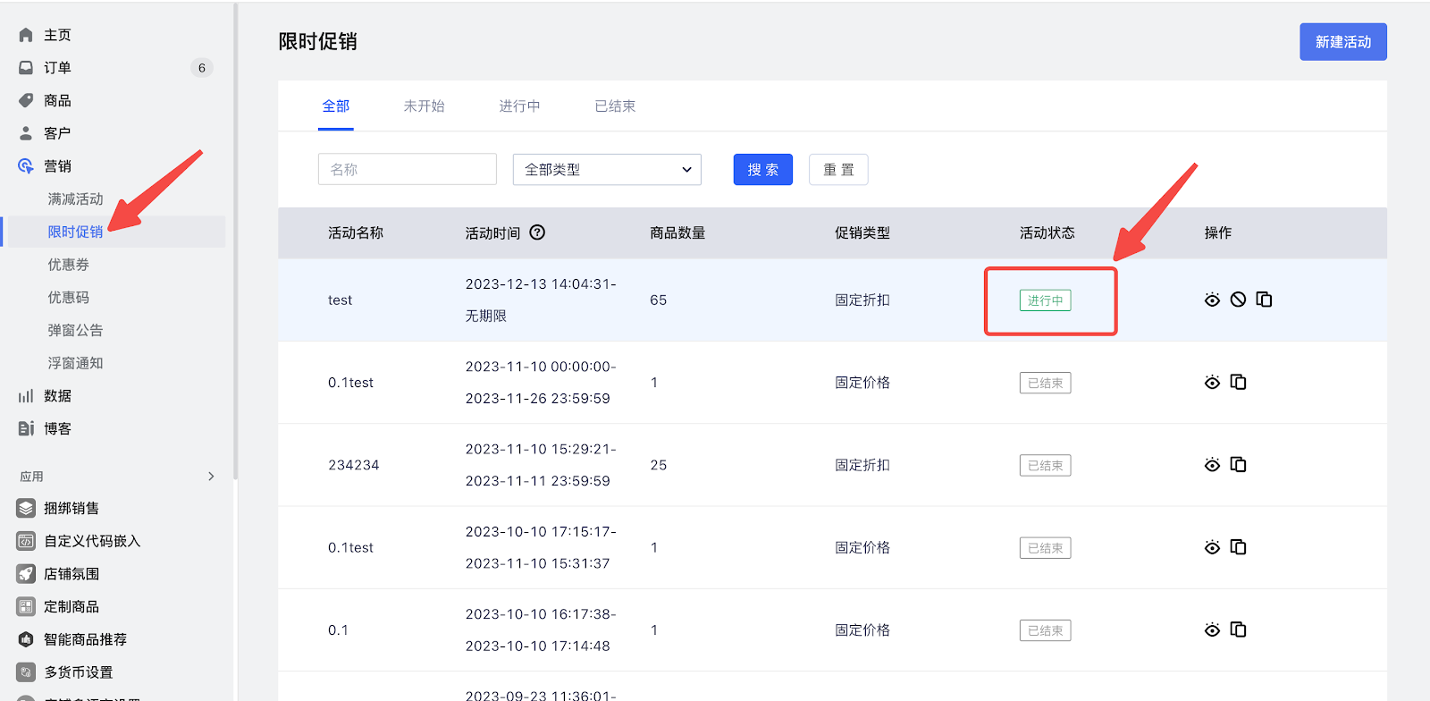Copy the 2023-10-10 17:15:17 0.1test promotion
Image resolution: width=1430 pixels, height=701 pixels.
(1238, 547)
